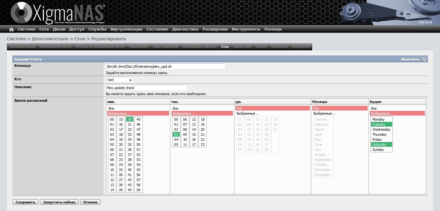Select Выбранные in the мин. column

coord(138,113)
